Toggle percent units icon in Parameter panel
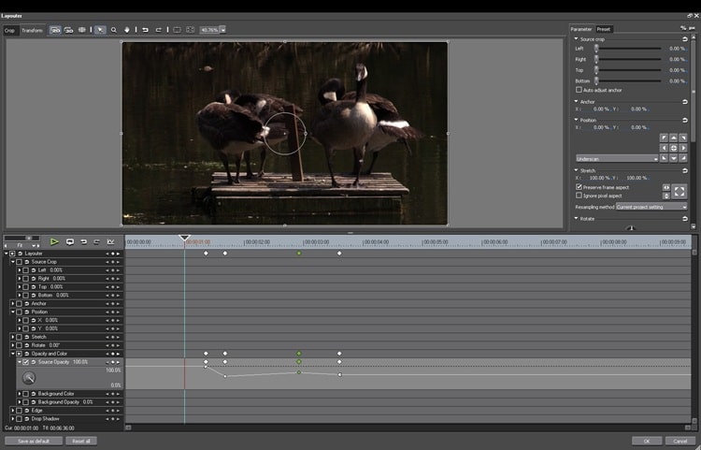The width and height of the screenshot is (701, 450). (683, 28)
